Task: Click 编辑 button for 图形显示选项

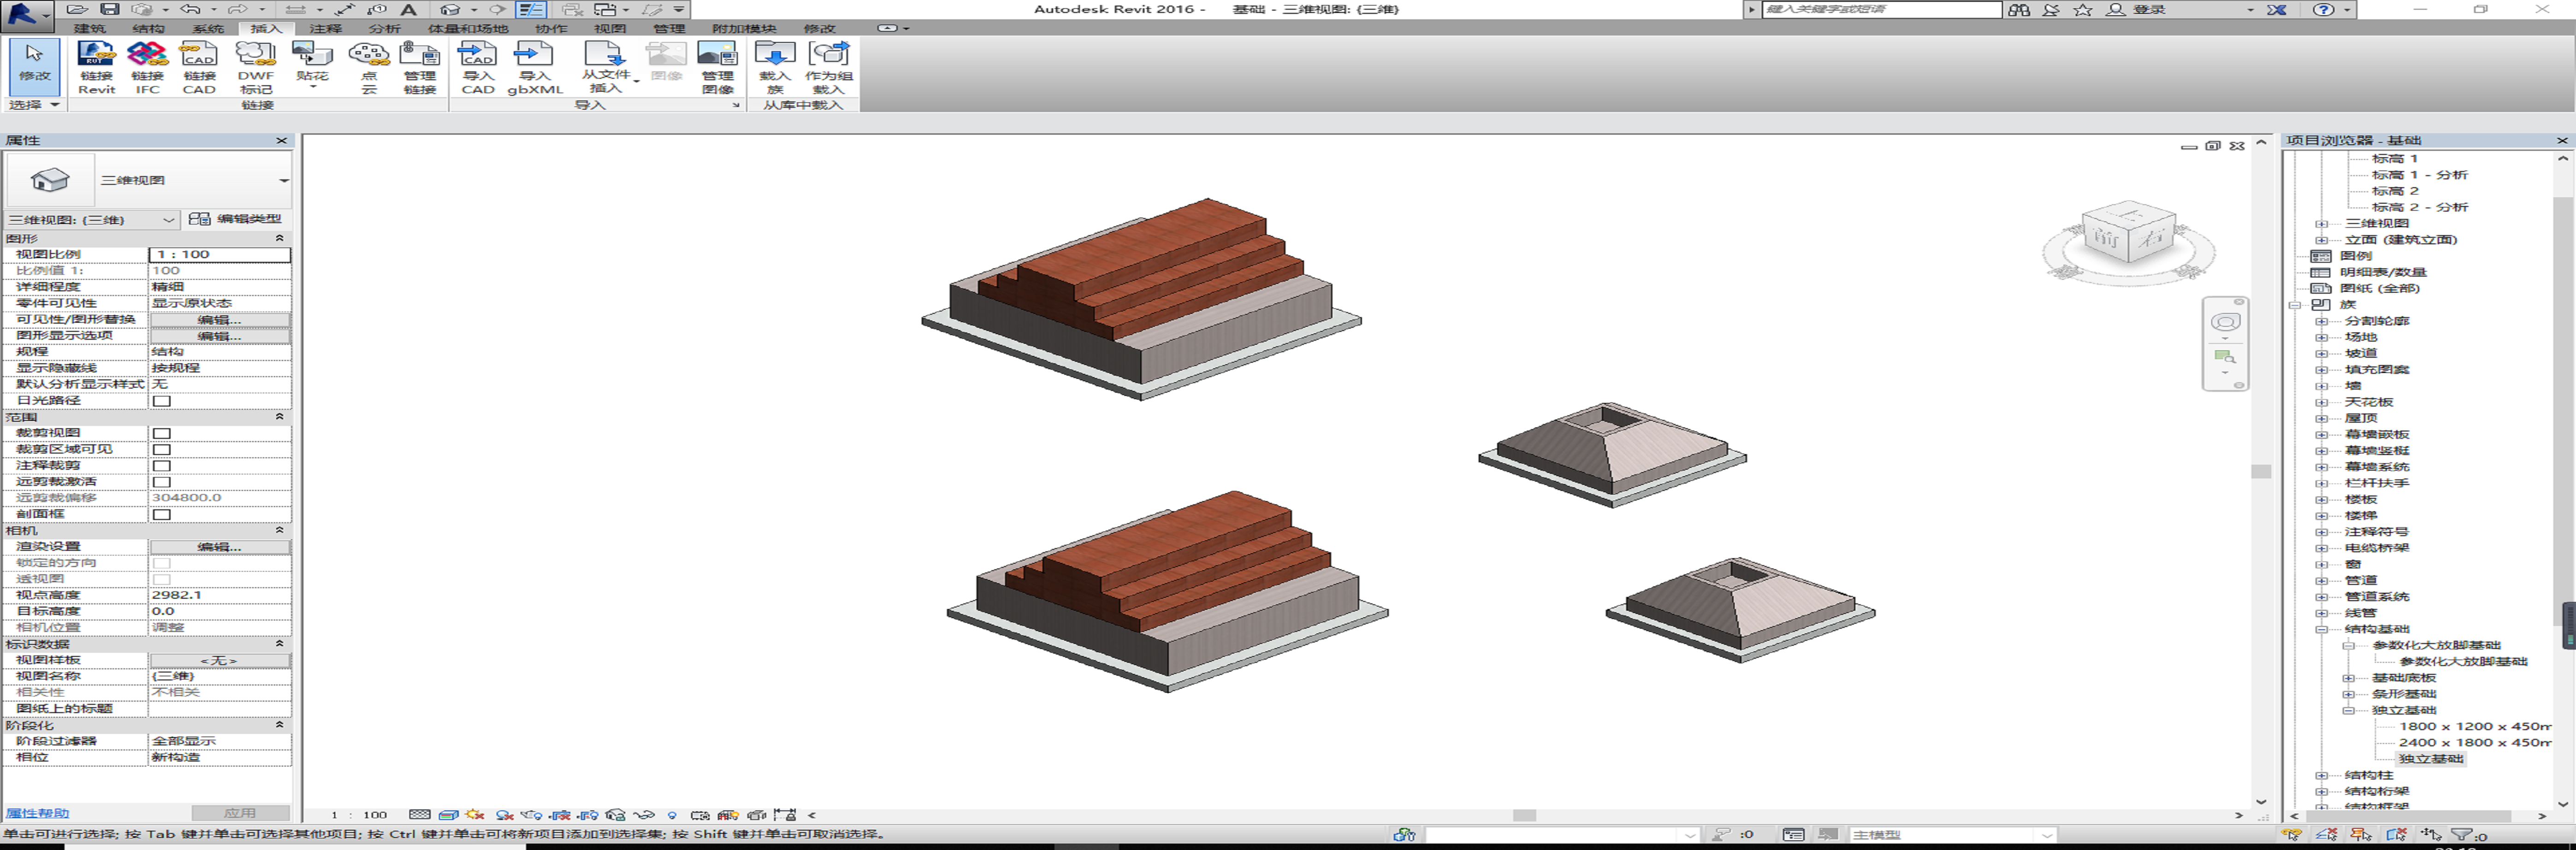Action: pyautogui.click(x=220, y=336)
